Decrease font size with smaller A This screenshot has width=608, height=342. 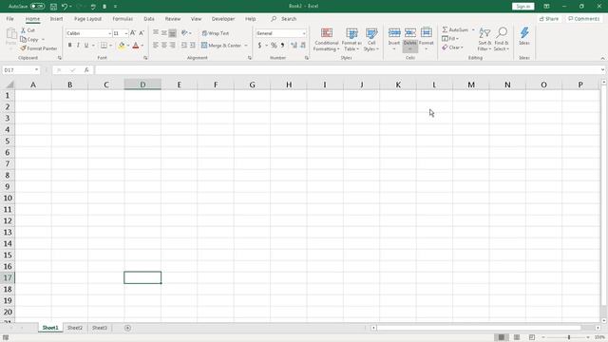click(142, 33)
